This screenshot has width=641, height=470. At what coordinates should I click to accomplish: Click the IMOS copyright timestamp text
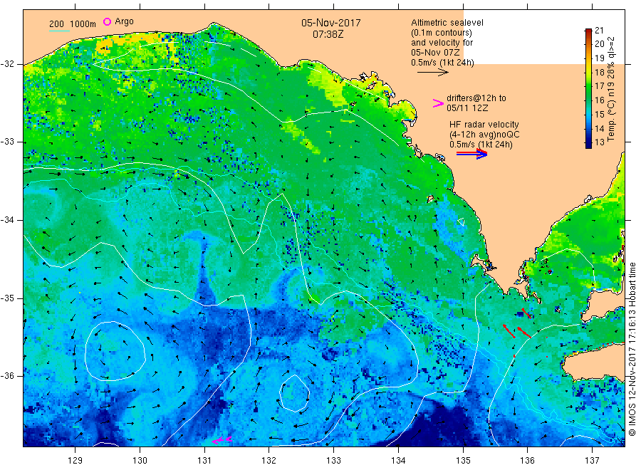[632, 350]
